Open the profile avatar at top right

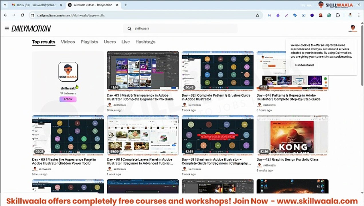(x=353, y=28)
